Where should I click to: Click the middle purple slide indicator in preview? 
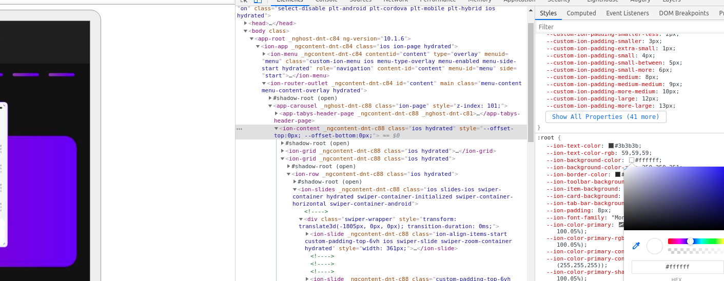coord(26,75)
